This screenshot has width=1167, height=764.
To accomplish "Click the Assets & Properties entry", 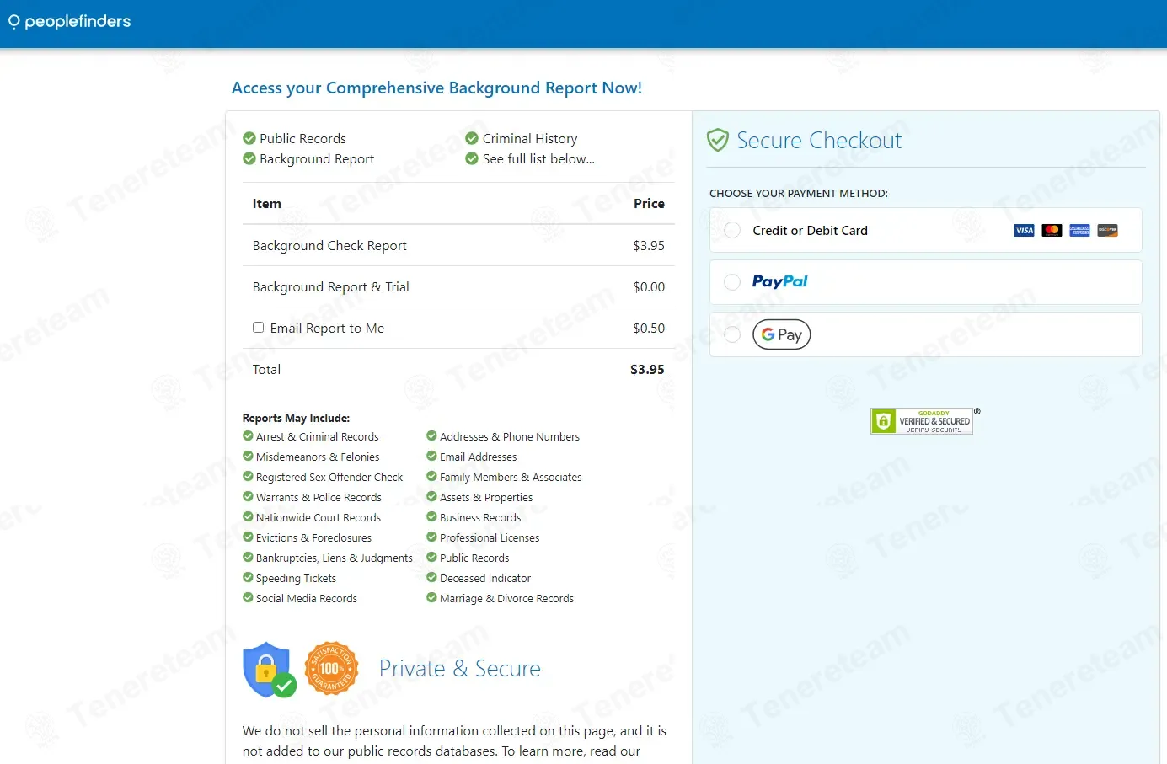I will click(x=486, y=498).
